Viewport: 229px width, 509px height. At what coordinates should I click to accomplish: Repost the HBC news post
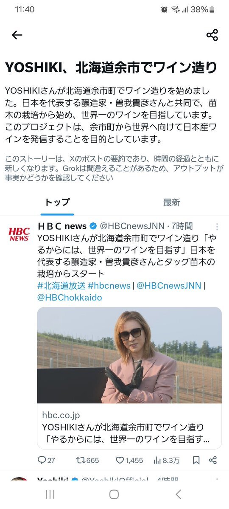coord(87,460)
